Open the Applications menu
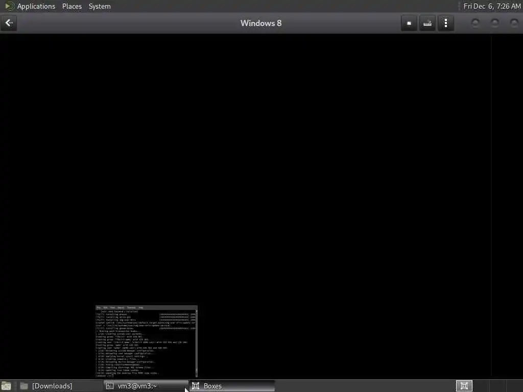The image size is (523, 392). click(x=36, y=6)
